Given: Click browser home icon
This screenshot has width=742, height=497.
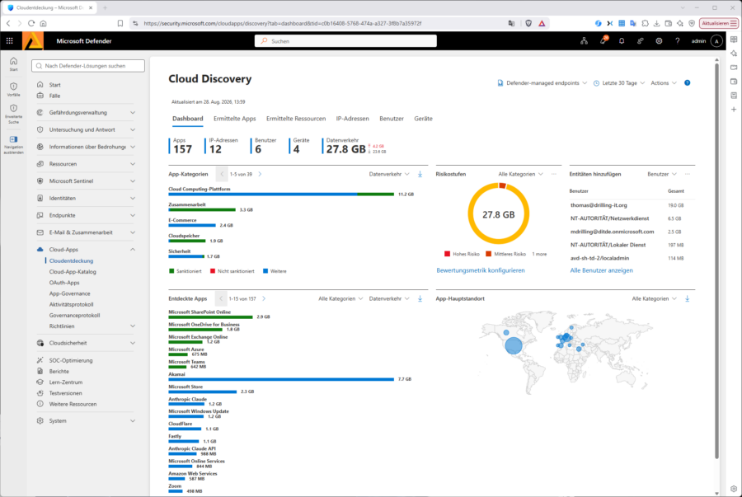Looking at the screenshot, I should 43,23.
